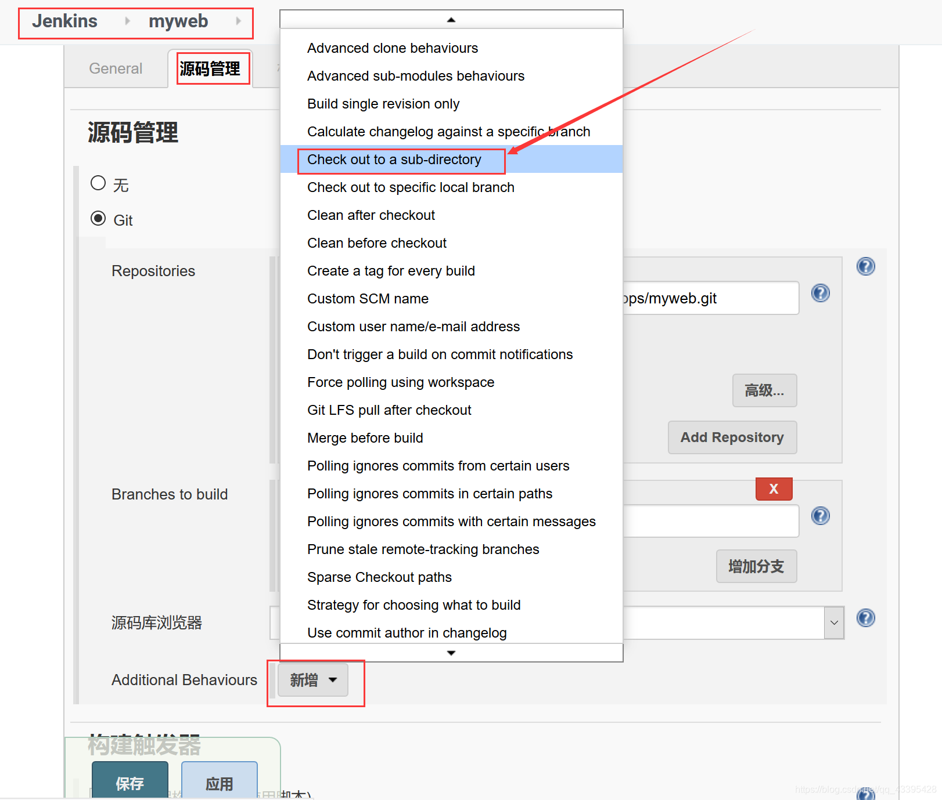Open help icon beside branch specifier field

click(x=820, y=516)
